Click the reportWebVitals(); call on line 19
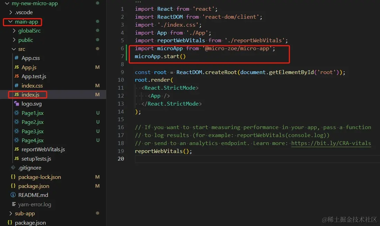The width and height of the screenshot is (380, 226). click(x=163, y=151)
